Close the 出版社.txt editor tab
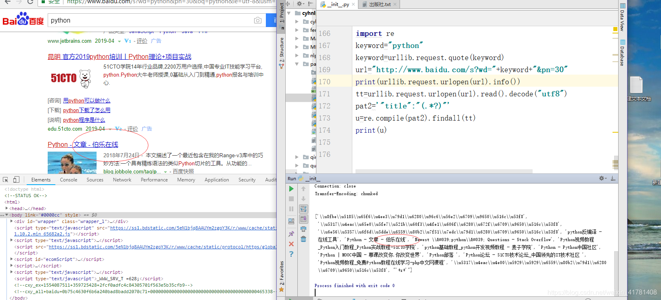661x300 pixels. pyautogui.click(x=395, y=4)
